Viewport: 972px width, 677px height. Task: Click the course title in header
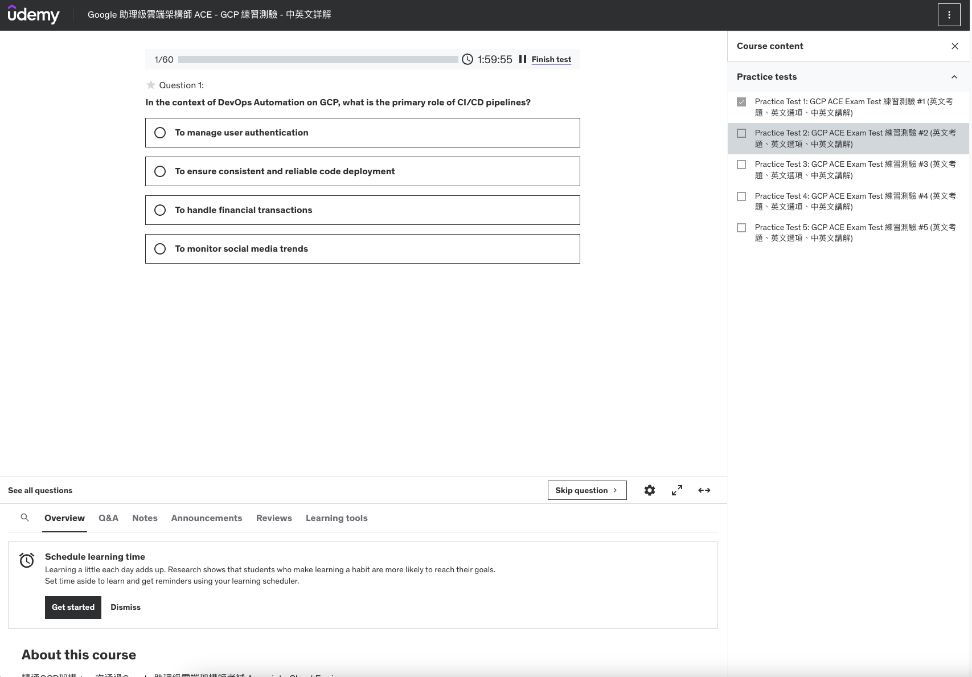pos(209,15)
